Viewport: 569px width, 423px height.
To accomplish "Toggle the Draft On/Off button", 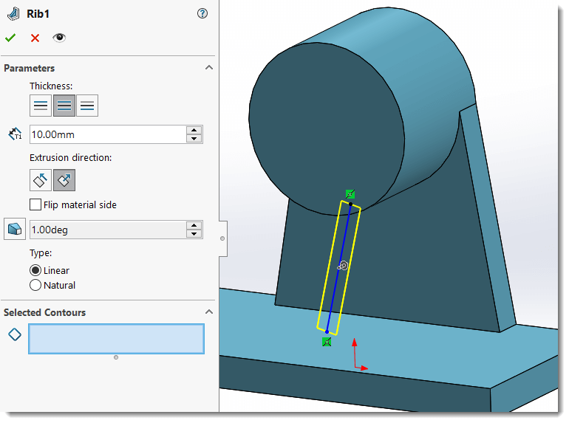I will (14, 230).
